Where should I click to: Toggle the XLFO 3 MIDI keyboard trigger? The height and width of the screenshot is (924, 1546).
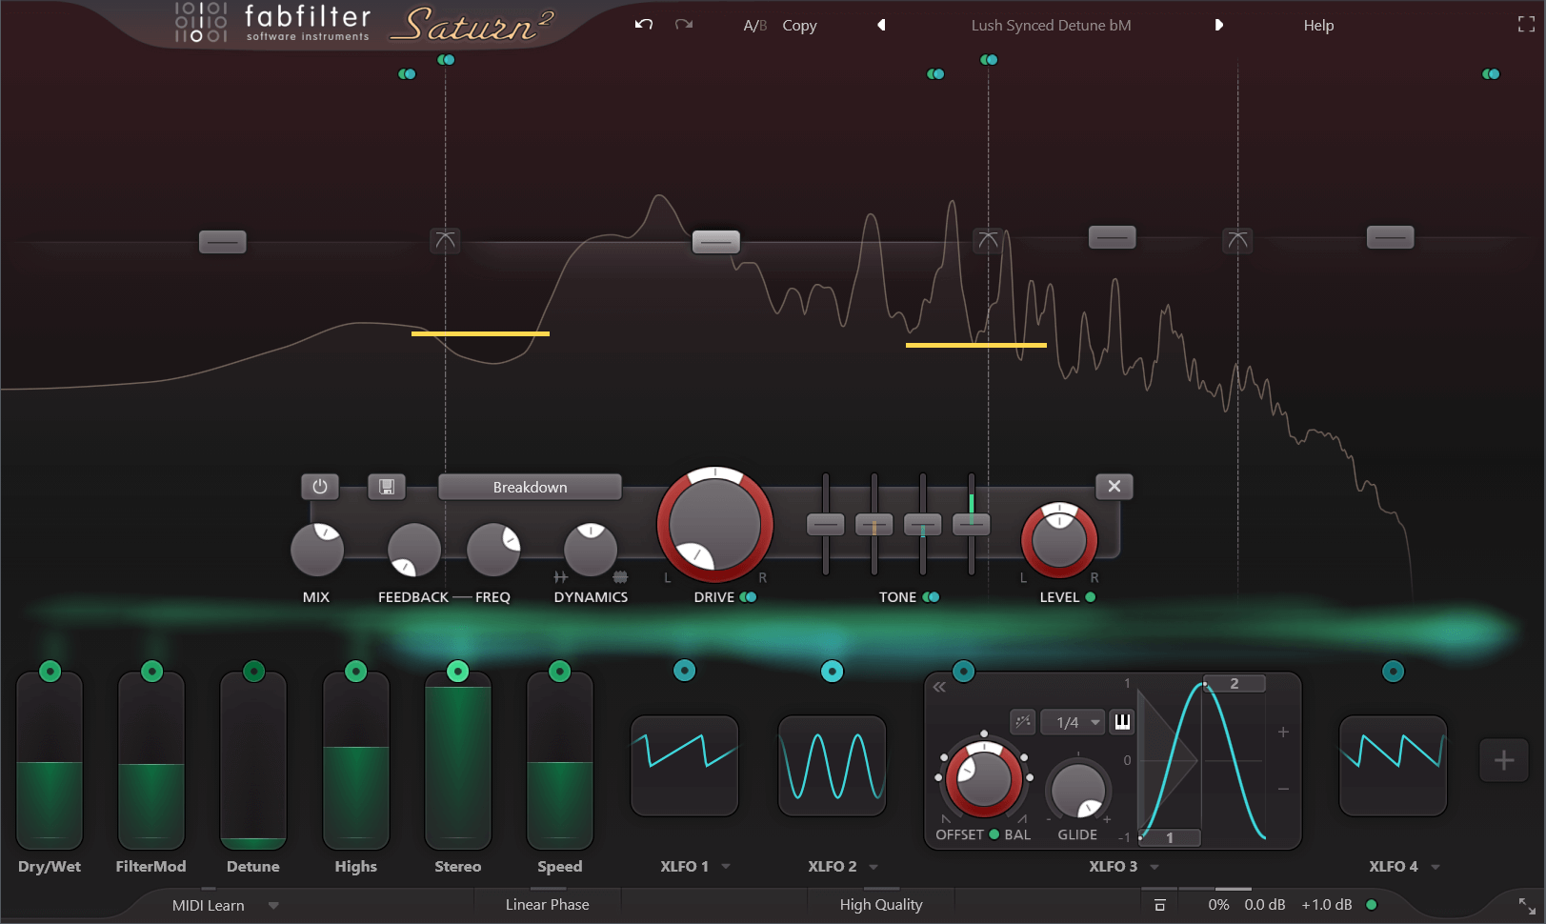point(1123,722)
